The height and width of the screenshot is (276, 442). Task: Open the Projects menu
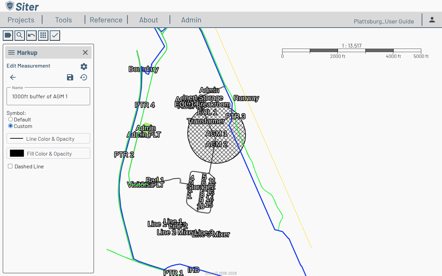21,20
